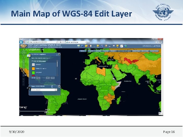
Task: Switch basemap to Delorme
Action: pos(98,51)
